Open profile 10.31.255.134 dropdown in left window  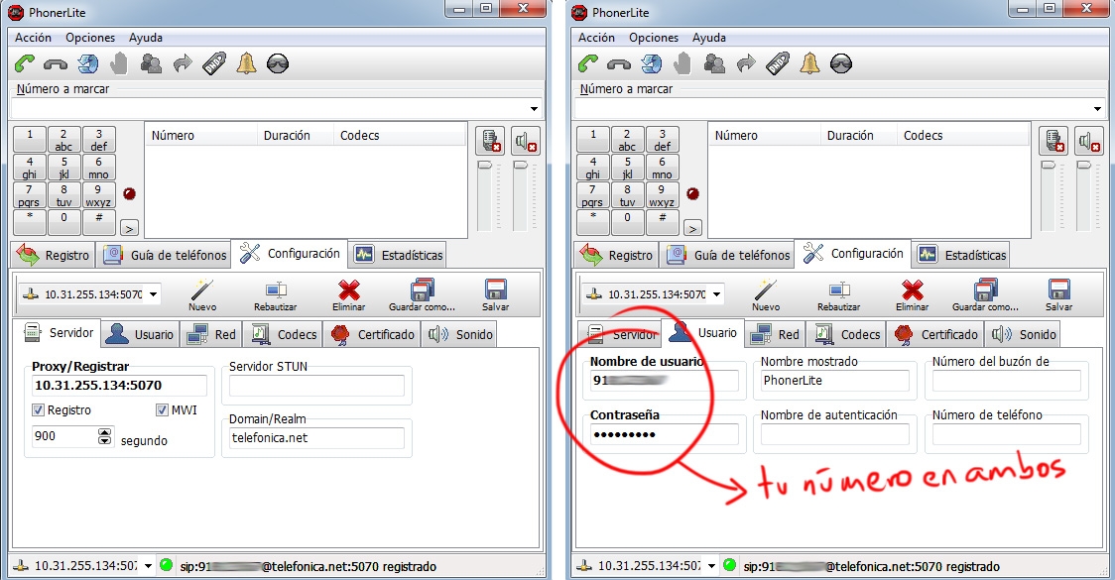coord(154,293)
